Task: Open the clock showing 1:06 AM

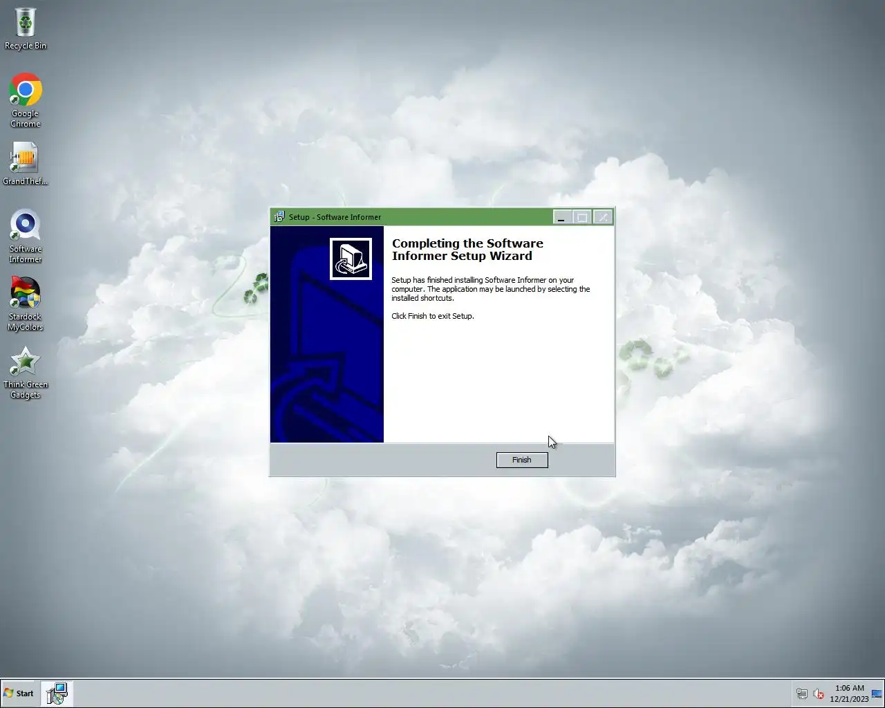Action: [x=849, y=693]
